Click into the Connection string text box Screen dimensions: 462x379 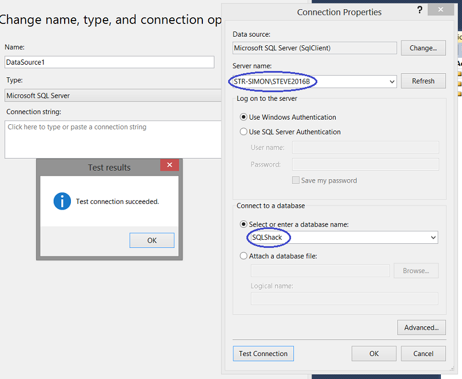tap(113, 139)
